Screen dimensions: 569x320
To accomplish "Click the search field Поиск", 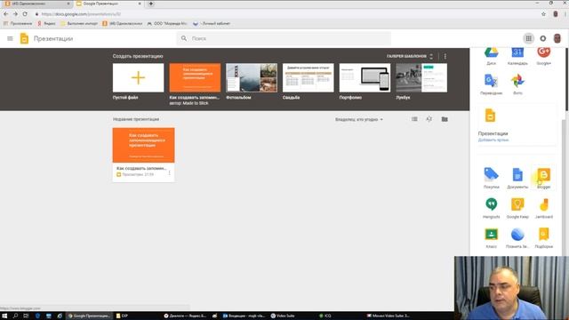I will 284,38.
